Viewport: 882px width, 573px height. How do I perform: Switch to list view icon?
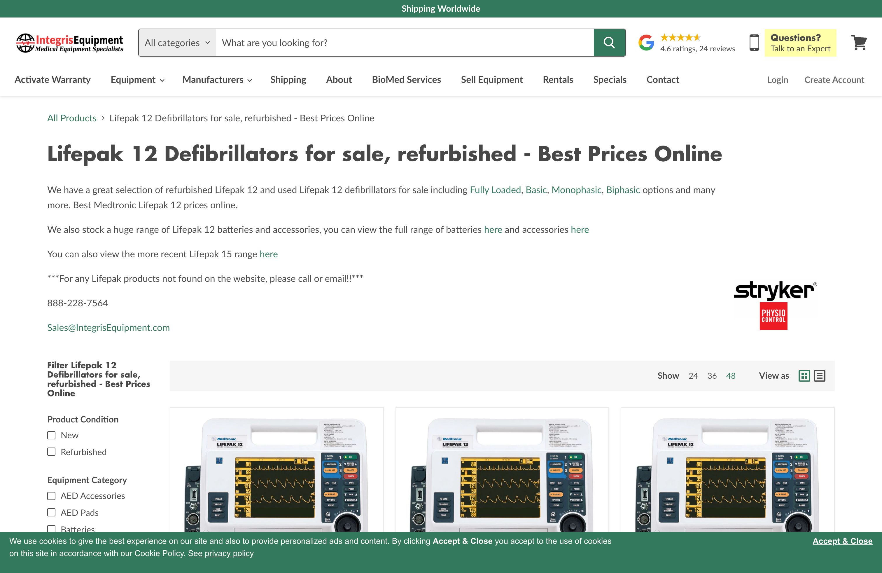tap(819, 376)
